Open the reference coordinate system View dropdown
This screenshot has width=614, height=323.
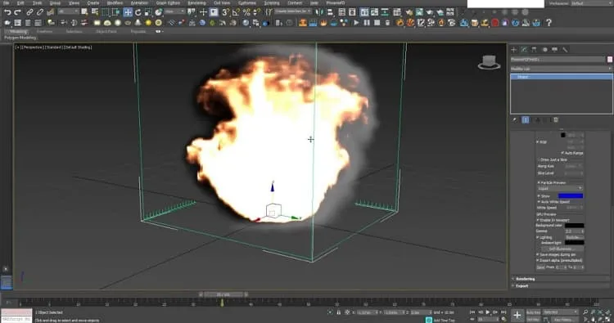(x=174, y=12)
